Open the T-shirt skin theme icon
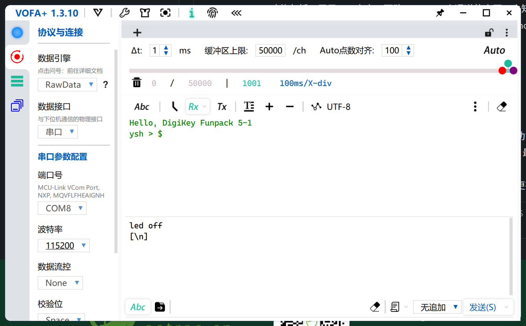Viewport: 526px width, 326px height. (x=145, y=13)
